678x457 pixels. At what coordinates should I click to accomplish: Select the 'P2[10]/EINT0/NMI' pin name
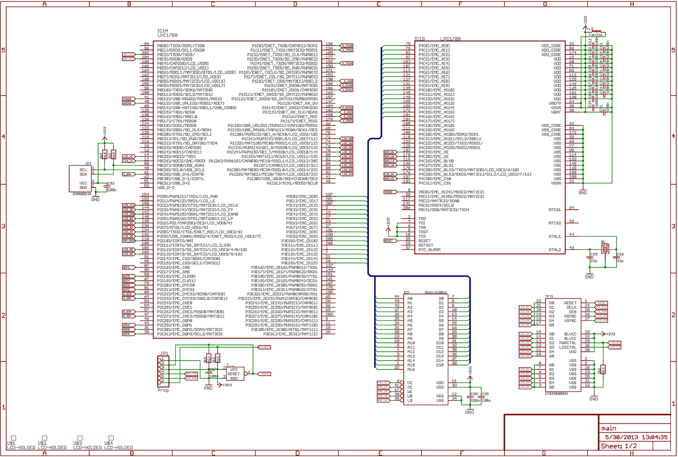point(175,241)
